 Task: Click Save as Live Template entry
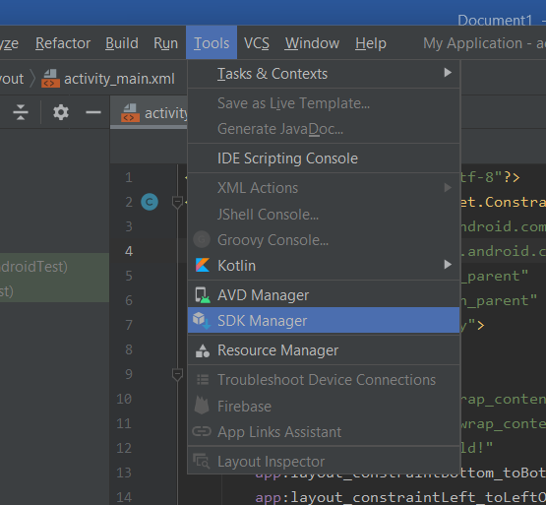(324, 103)
